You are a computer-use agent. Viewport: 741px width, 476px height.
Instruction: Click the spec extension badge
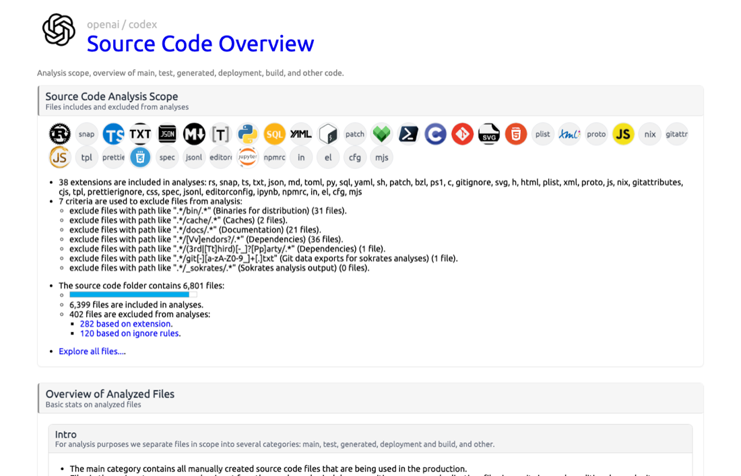pyautogui.click(x=167, y=158)
